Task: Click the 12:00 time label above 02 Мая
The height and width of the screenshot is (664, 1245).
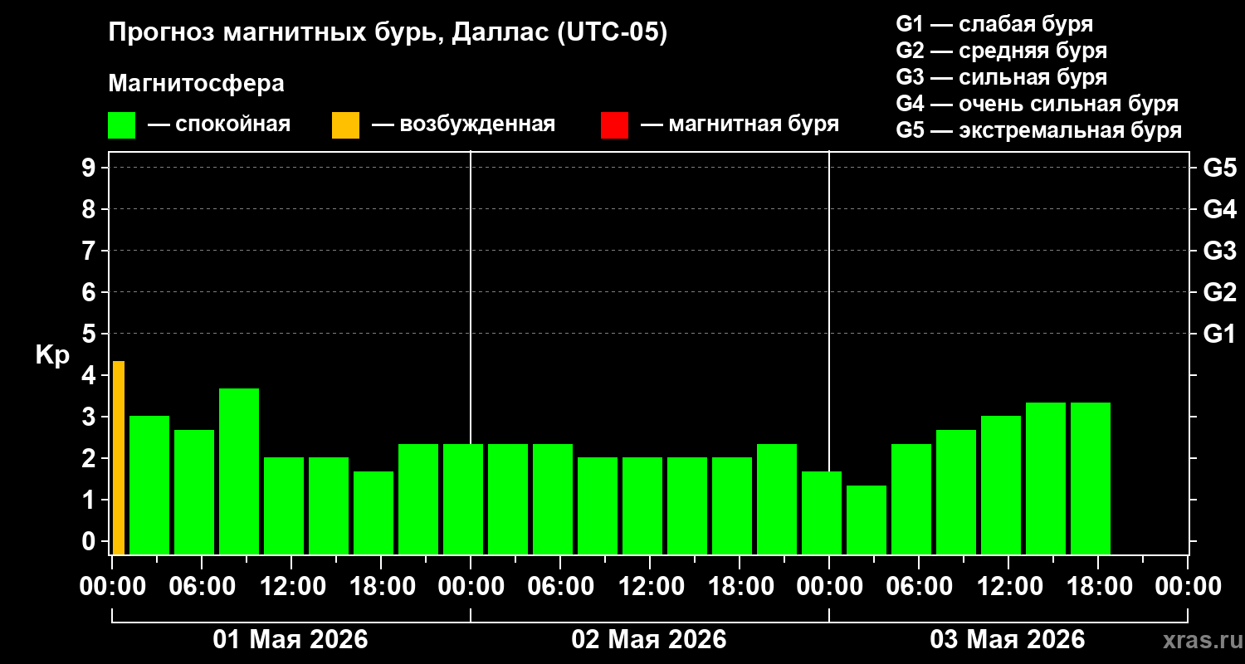Action: [x=650, y=586]
